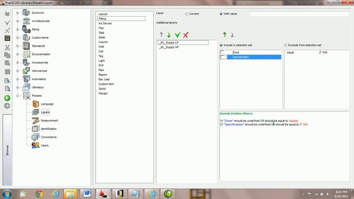Click the Accessories icon
354x199 pixels.
(x=26, y=62)
